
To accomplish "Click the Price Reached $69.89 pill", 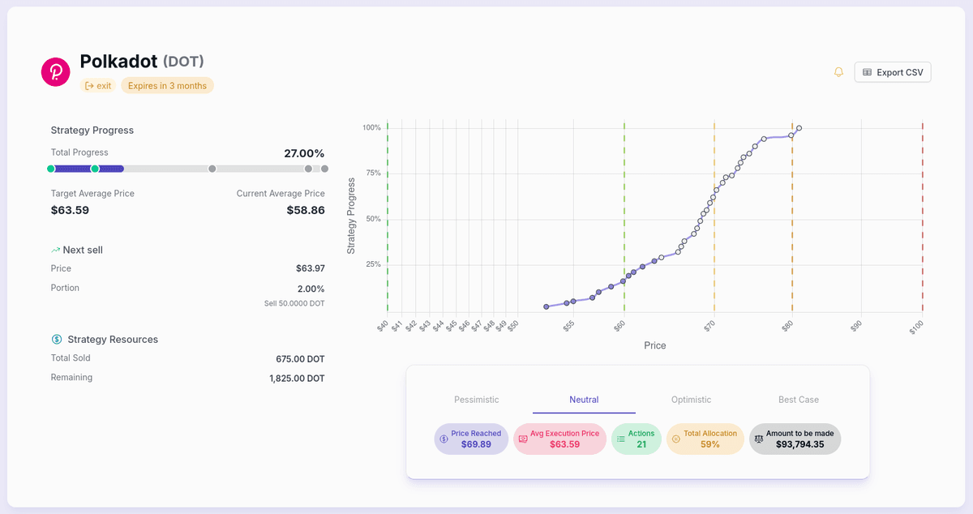I will pos(471,439).
